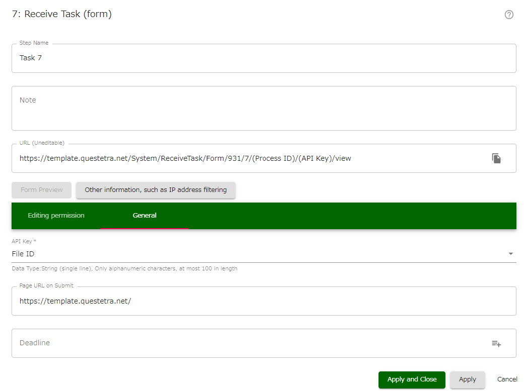Click the Cancel link
Viewport: 528px width, 391px height.
click(x=507, y=379)
